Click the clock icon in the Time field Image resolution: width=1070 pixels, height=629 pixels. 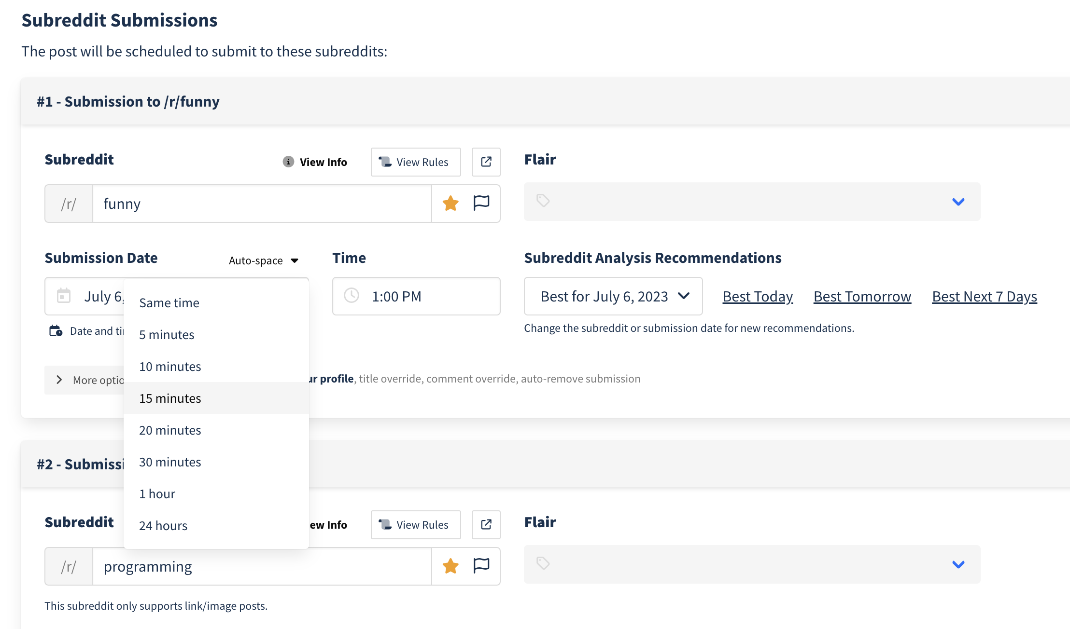tap(351, 296)
